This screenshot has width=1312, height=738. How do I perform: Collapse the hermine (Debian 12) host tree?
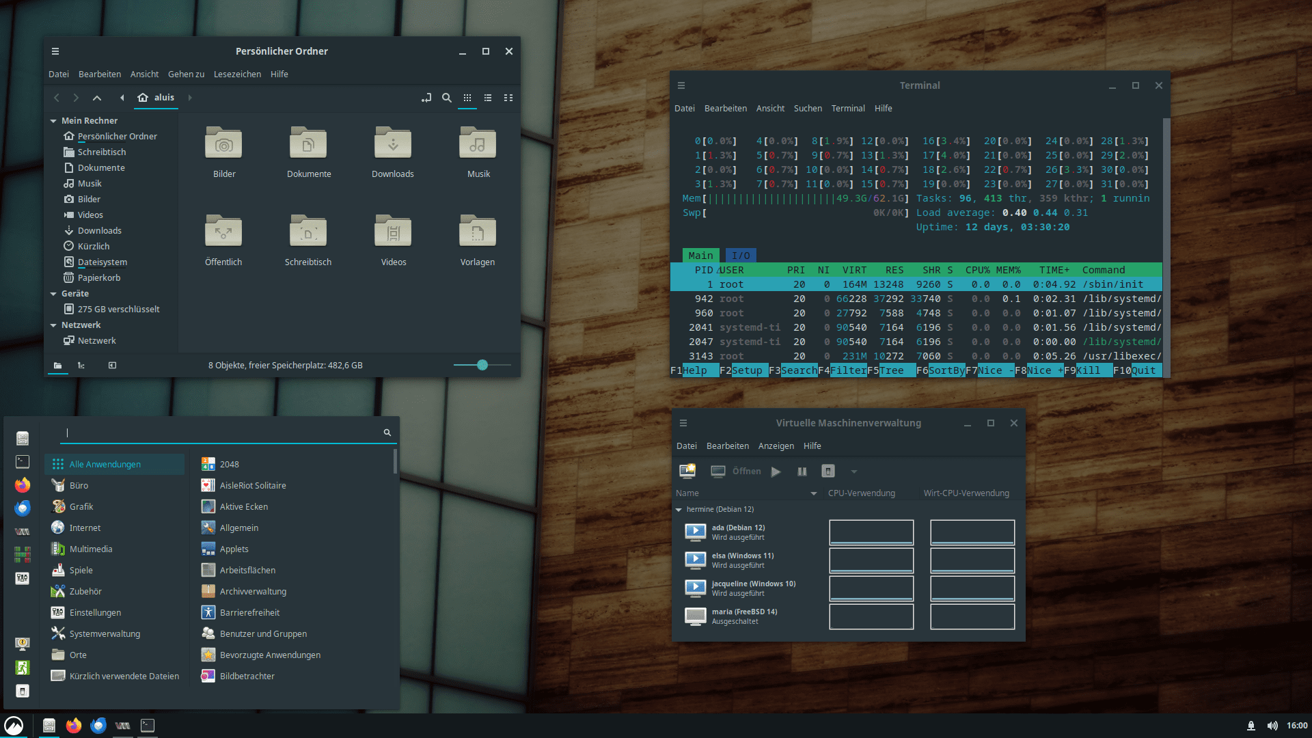pos(679,509)
